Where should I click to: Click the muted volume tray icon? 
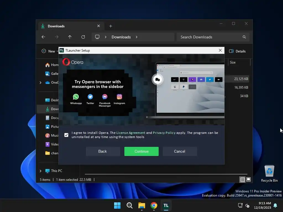(x=247, y=205)
